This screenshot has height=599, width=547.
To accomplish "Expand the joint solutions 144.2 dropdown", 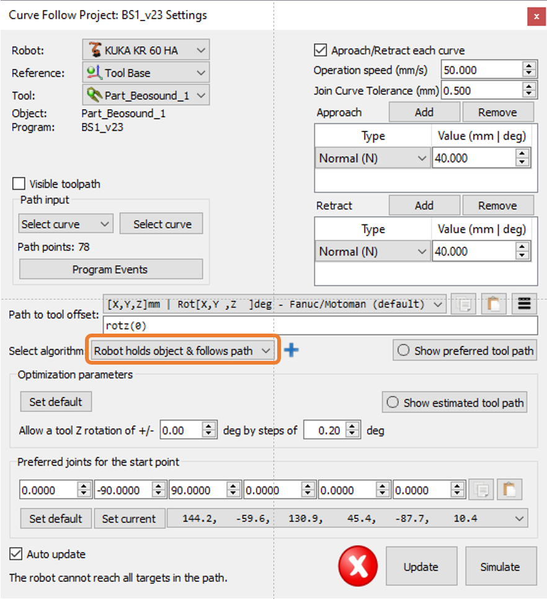I will click(347, 518).
